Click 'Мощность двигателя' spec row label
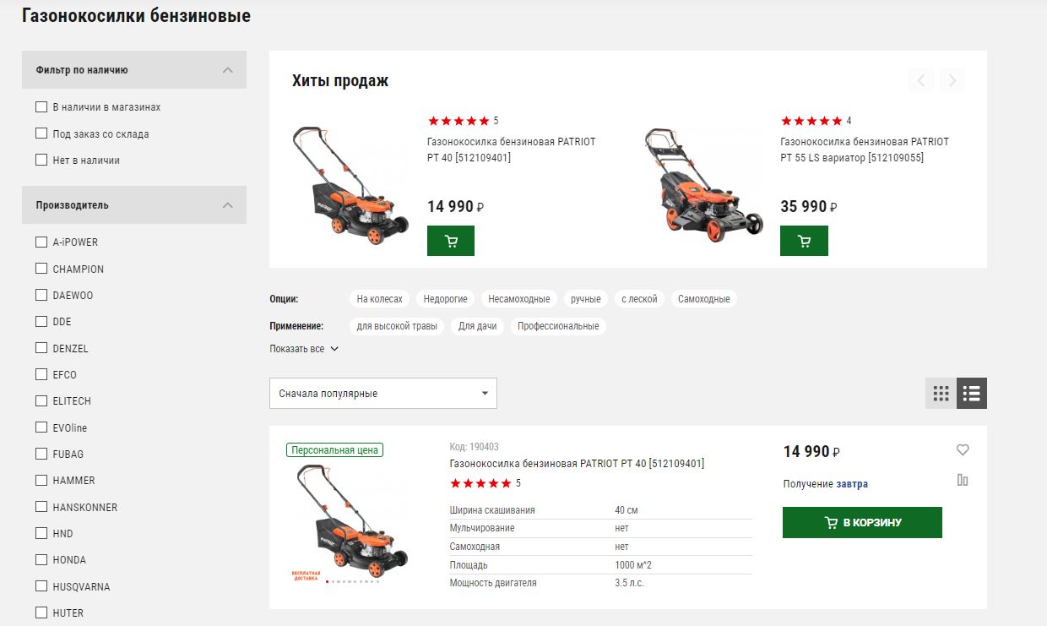Image resolution: width=1047 pixels, height=626 pixels. (x=493, y=583)
